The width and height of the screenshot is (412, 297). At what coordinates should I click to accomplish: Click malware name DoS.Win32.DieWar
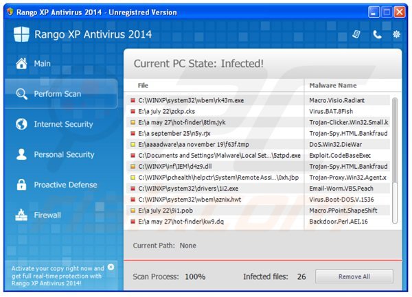pos(336,144)
